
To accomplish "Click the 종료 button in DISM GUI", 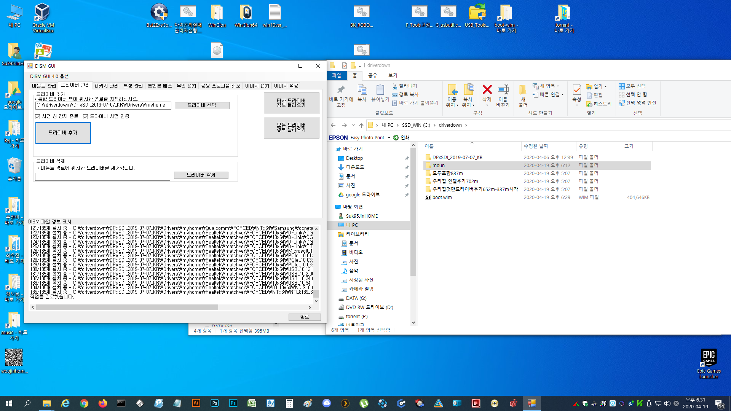I will coord(304,317).
